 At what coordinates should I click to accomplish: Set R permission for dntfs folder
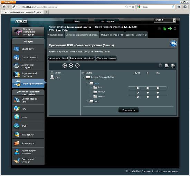148,88
